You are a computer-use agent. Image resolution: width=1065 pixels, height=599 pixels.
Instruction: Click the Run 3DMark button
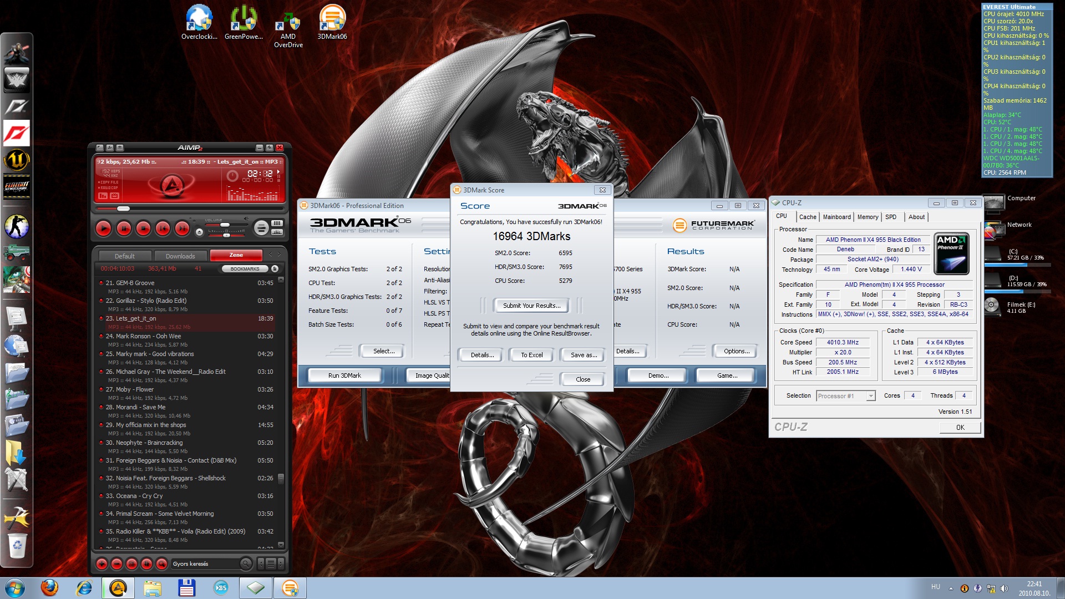click(x=344, y=375)
